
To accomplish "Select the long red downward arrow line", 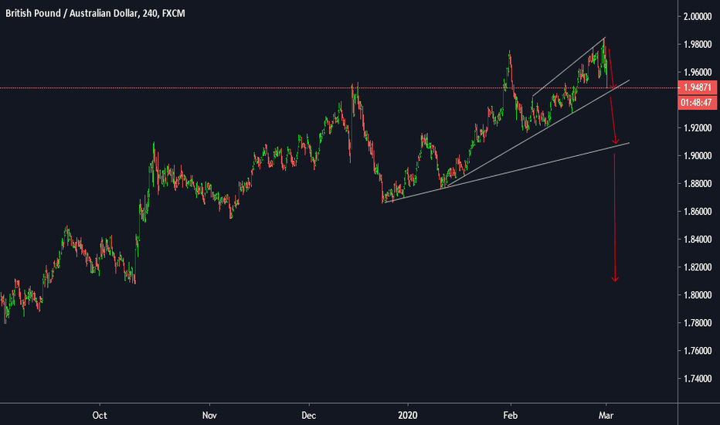I will [x=616, y=216].
